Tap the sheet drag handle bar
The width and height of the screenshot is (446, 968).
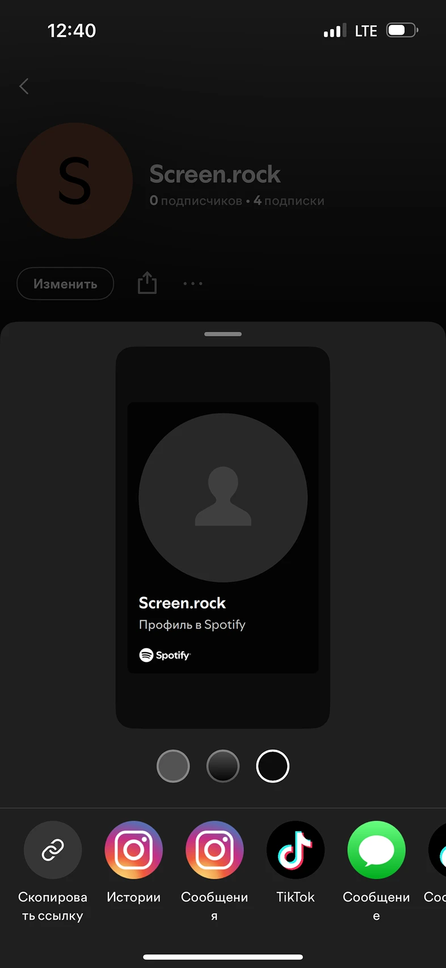(x=223, y=334)
